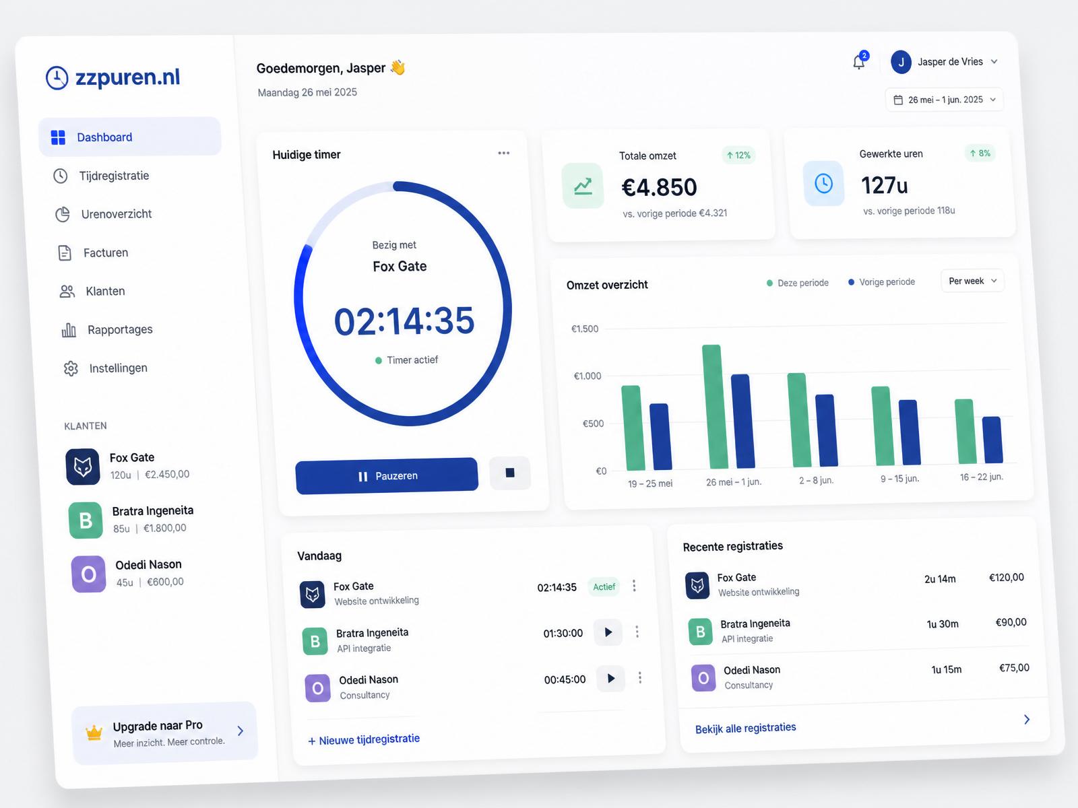Click the crown icon on the upgrade banner
1078x808 pixels.
click(94, 733)
